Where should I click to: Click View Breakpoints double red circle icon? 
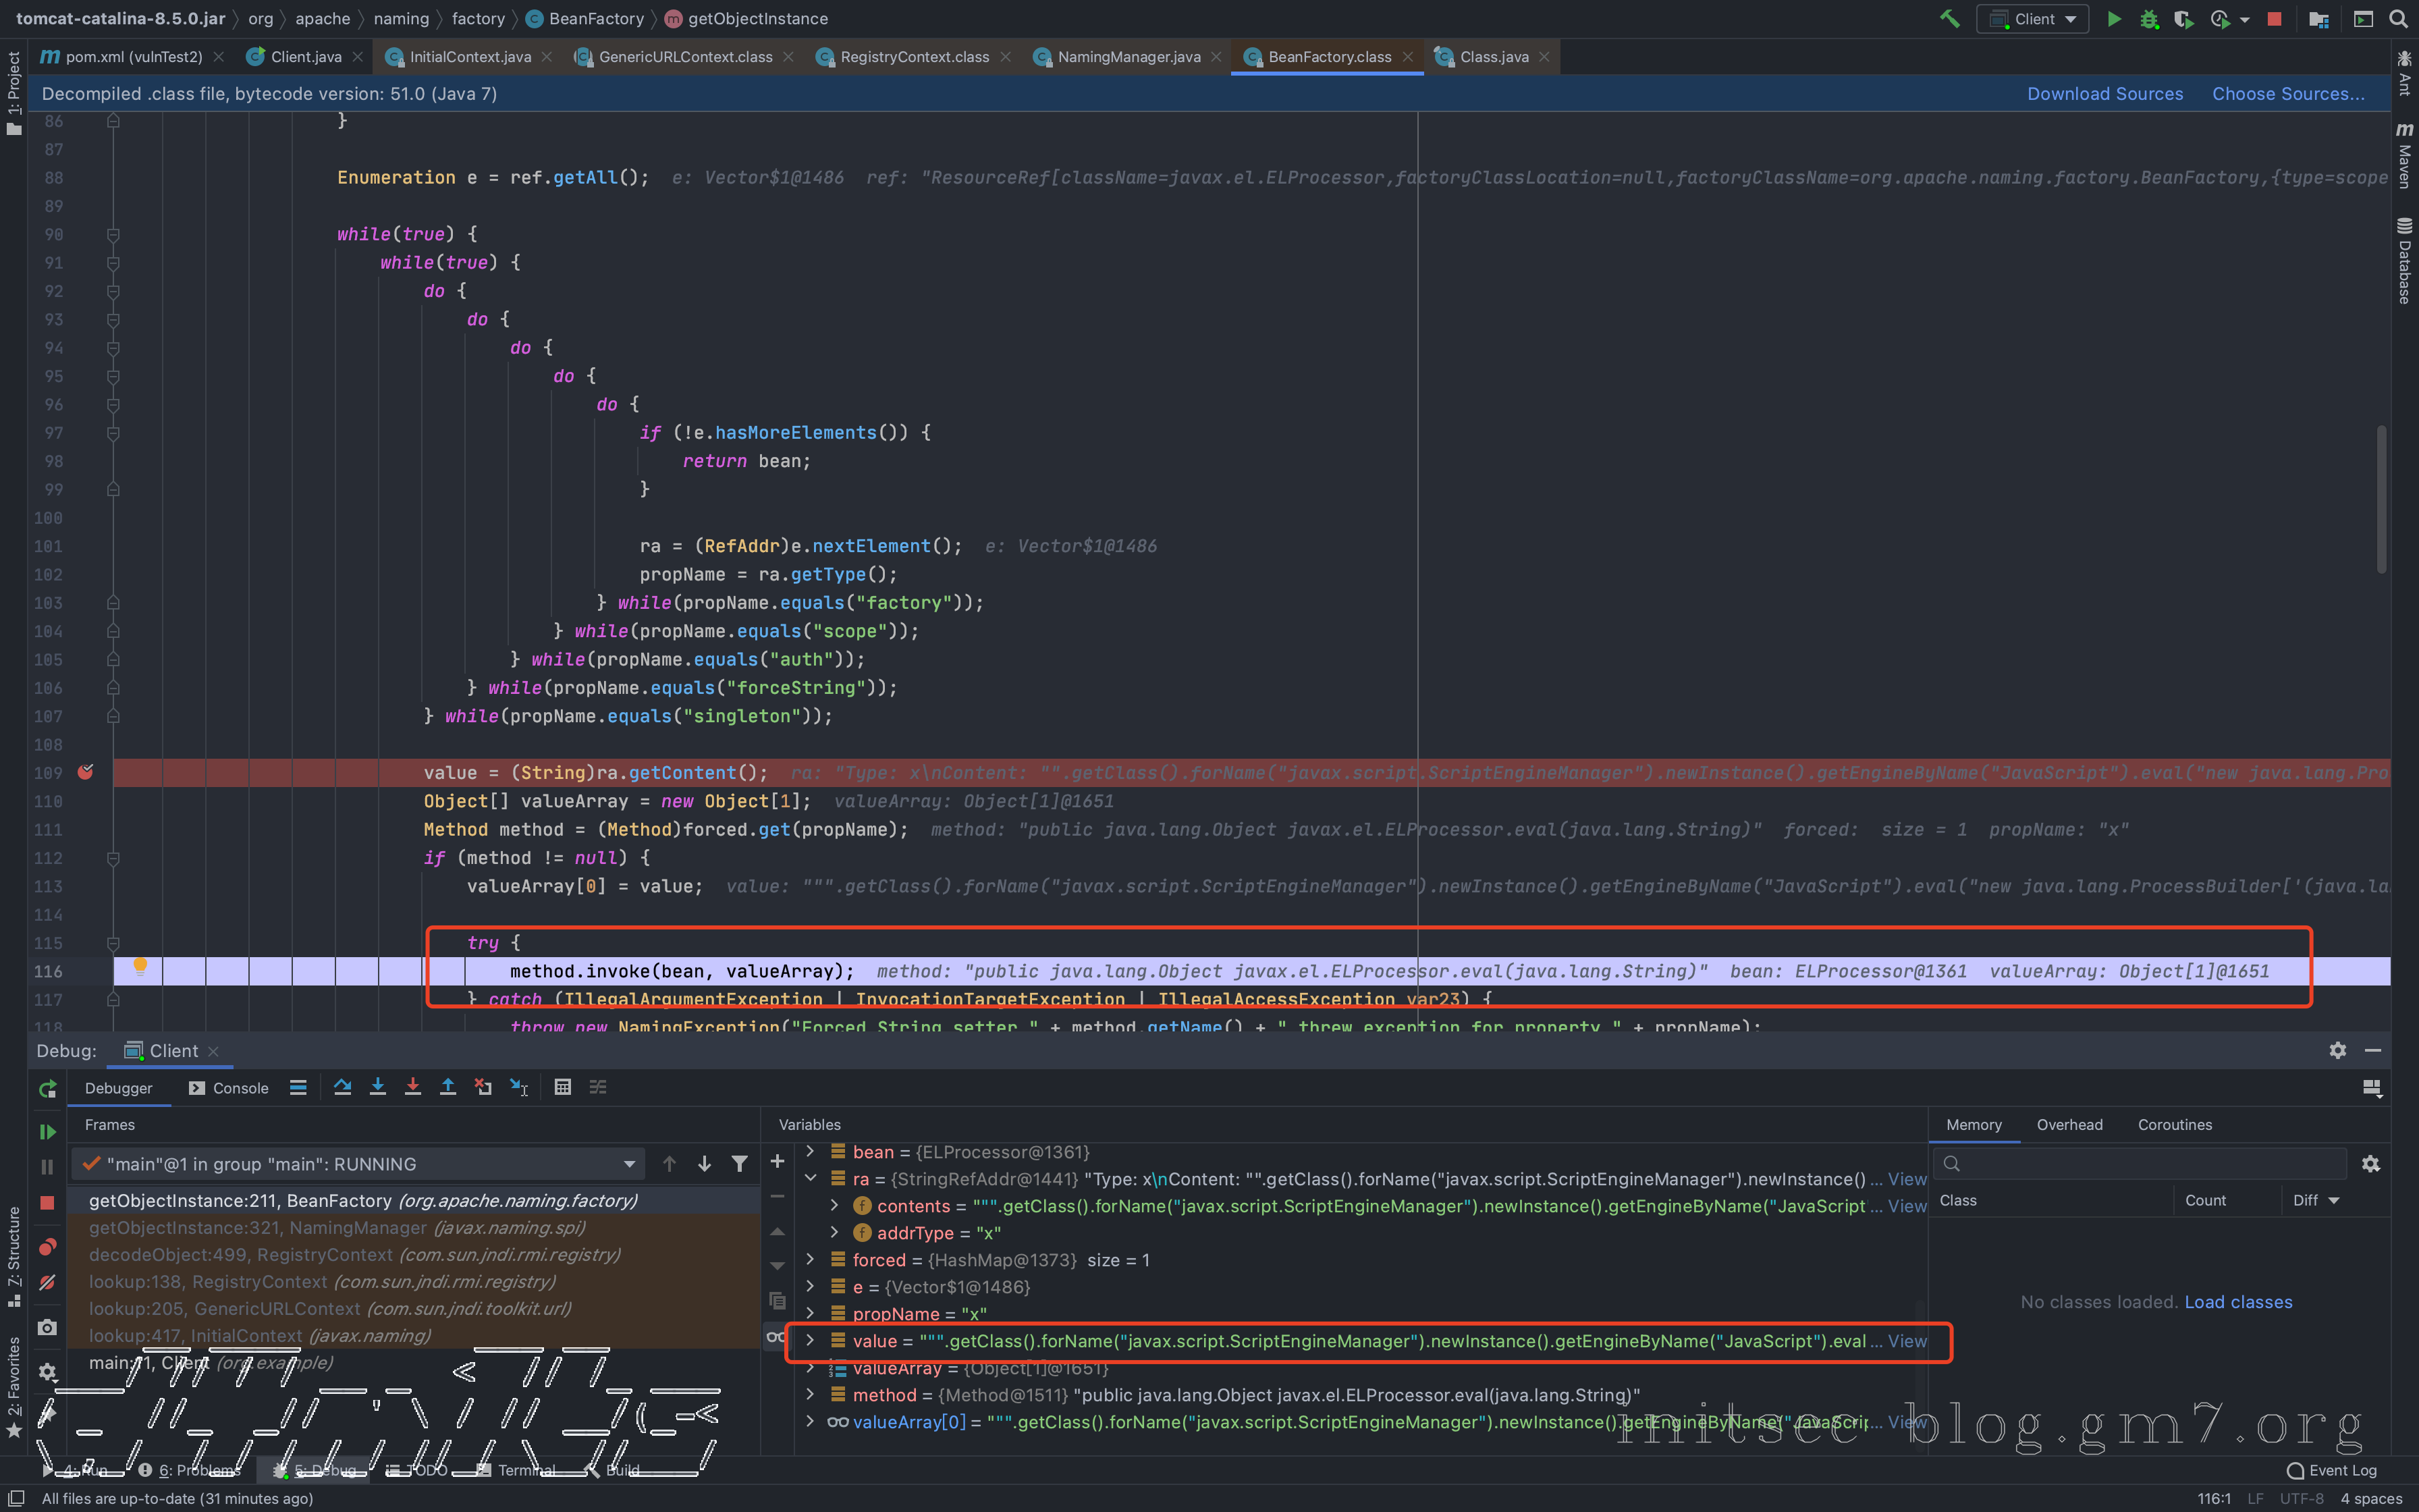[47, 1247]
